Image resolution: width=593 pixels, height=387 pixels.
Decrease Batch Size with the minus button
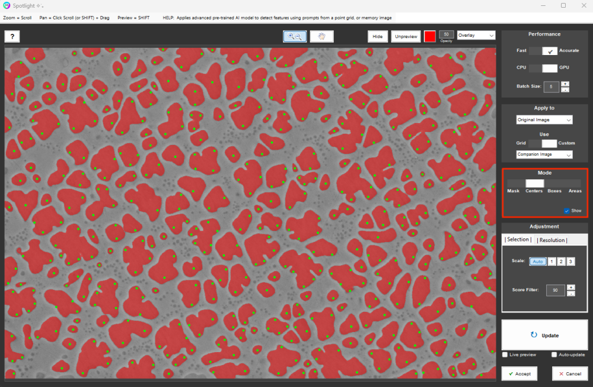coord(565,90)
